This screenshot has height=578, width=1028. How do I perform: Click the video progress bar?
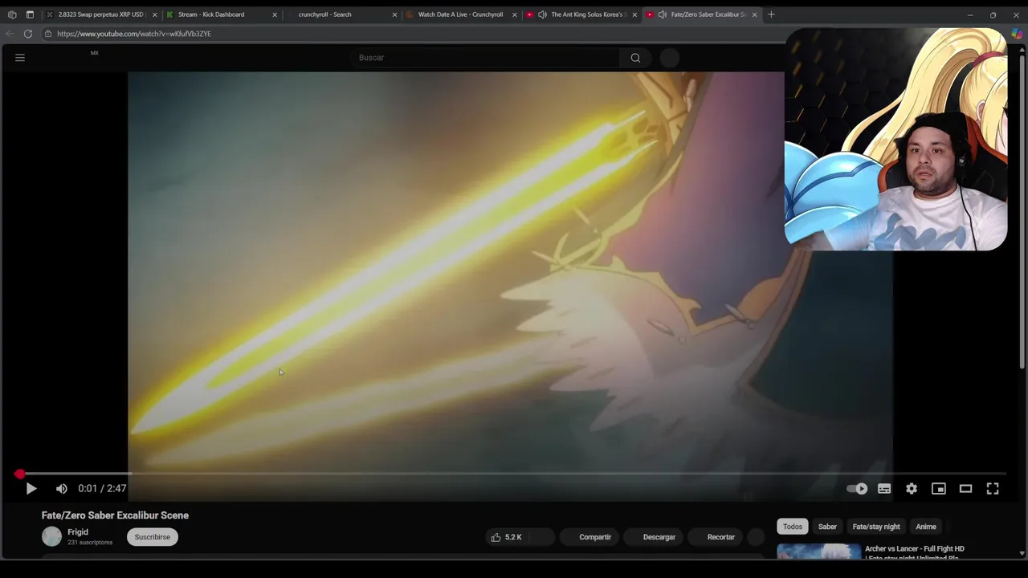pos(514,474)
